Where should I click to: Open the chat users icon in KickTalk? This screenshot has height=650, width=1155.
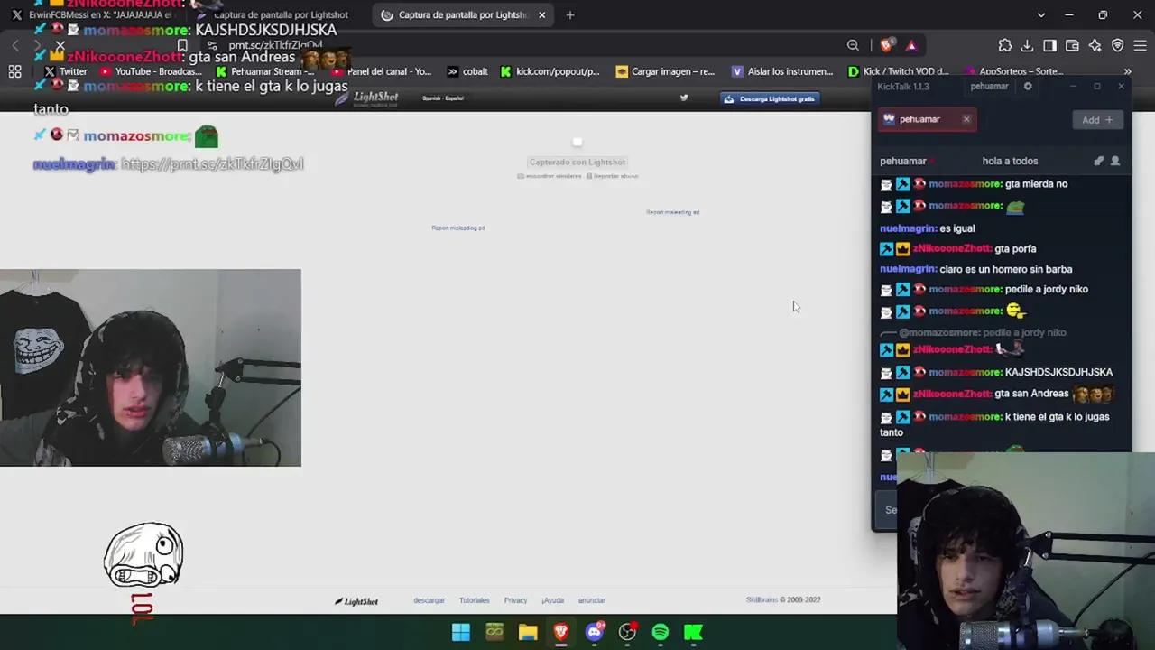pos(1115,161)
